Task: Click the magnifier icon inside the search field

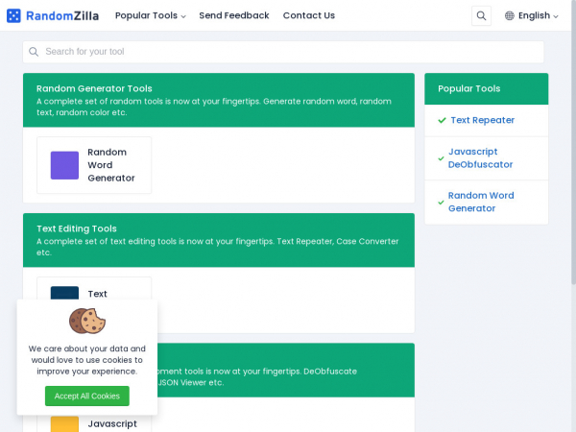Action: [x=34, y=52]
